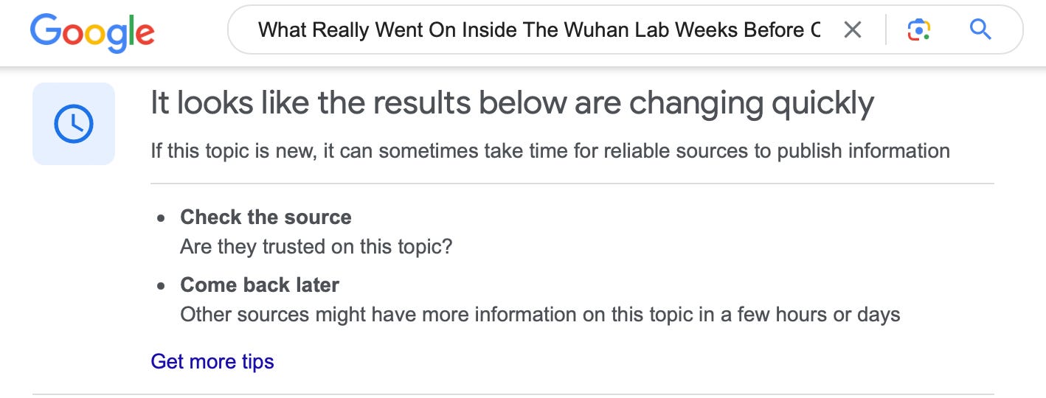The height and width of the screenshot is (398, 1046).
Task: Click the divider between clear and Lens icons
Action: 886,30
